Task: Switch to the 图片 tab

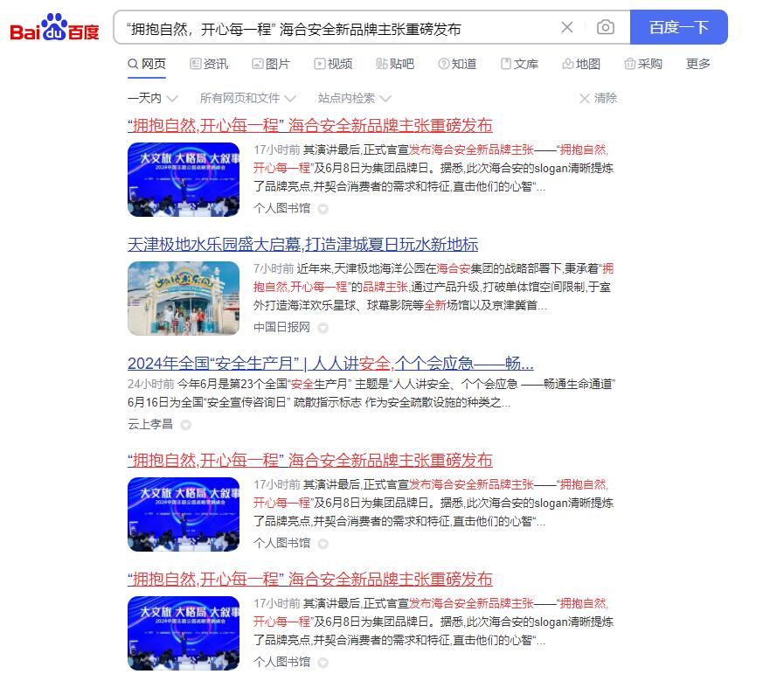Action: [x=271, y=64]
